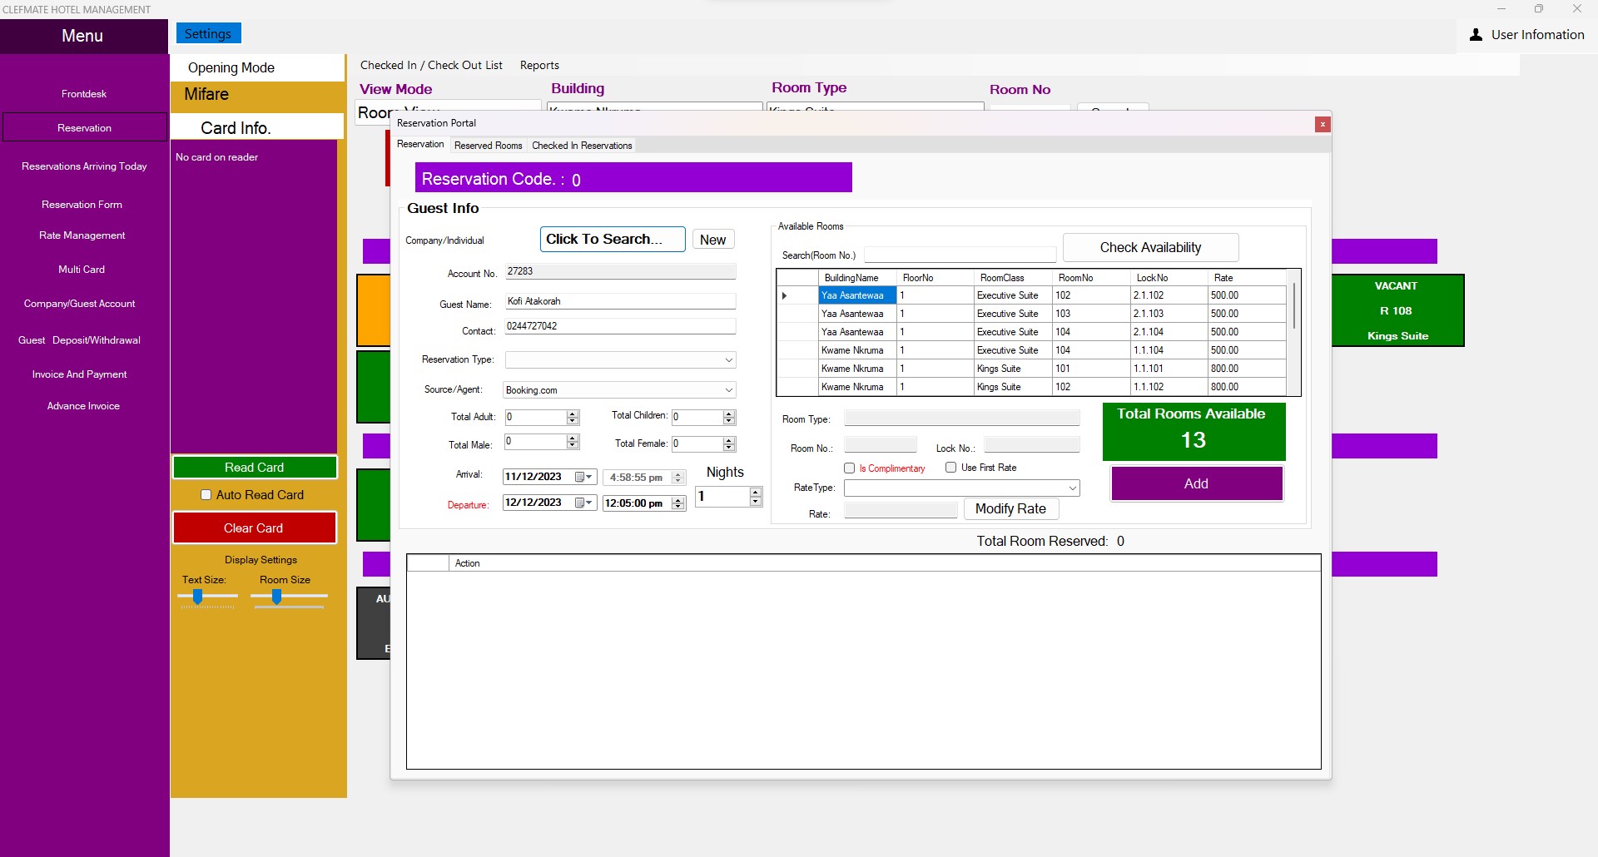This screenshot has height=857, width=1598.
Task: Select the Reservation tab in portal
Action: 420,144
